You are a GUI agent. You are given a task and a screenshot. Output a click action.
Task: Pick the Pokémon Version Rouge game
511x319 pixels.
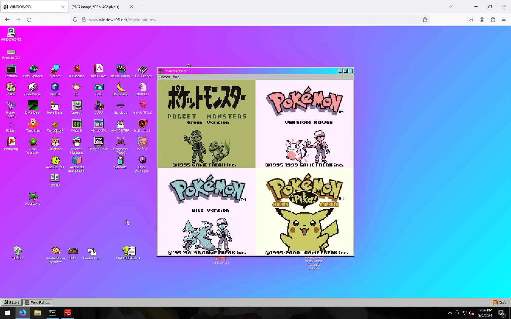[x=304, y=124]
